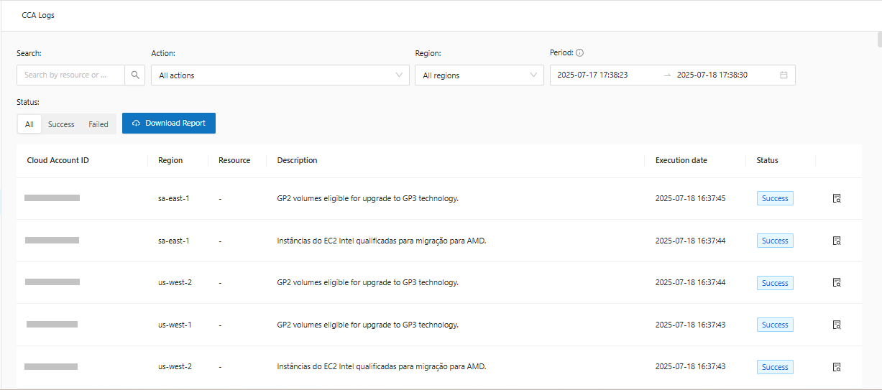Open the CCA Logs tab
882x390 pixels.
[38, 15]
